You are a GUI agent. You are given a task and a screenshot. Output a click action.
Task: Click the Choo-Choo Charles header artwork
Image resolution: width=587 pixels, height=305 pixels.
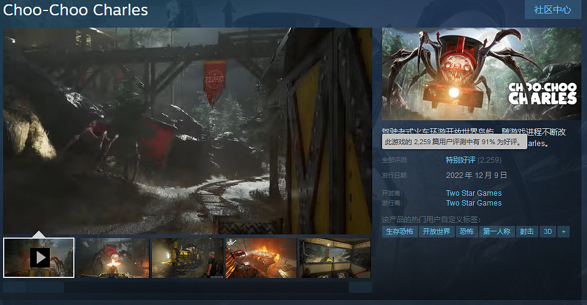tap(481, 74)
